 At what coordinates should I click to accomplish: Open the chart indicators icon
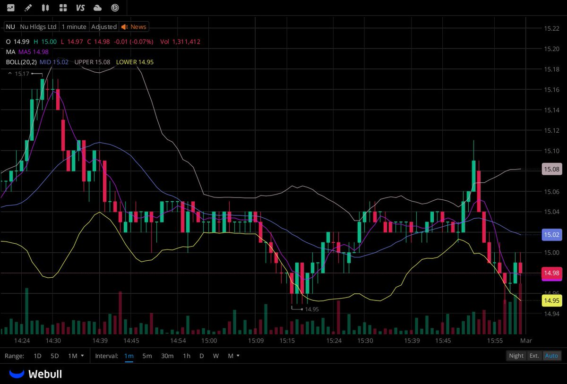tap(10, 8)
